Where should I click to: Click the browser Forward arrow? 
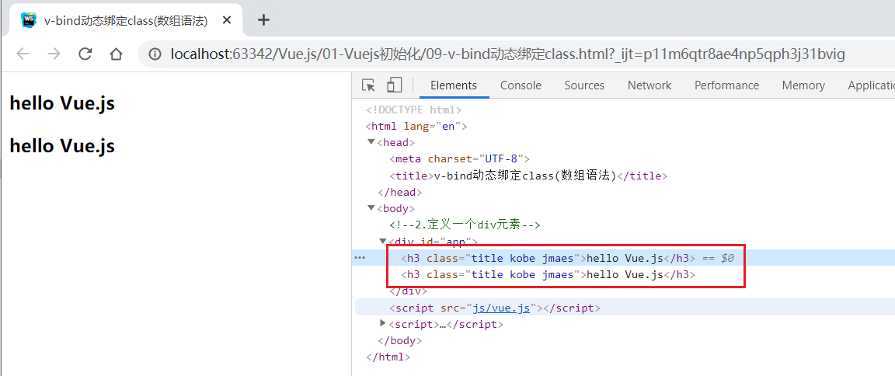(x=54, y=54)
